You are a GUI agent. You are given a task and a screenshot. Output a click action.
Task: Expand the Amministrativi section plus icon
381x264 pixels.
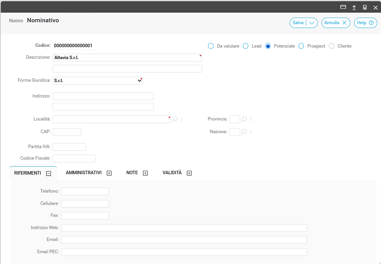(x=109, y=173)
